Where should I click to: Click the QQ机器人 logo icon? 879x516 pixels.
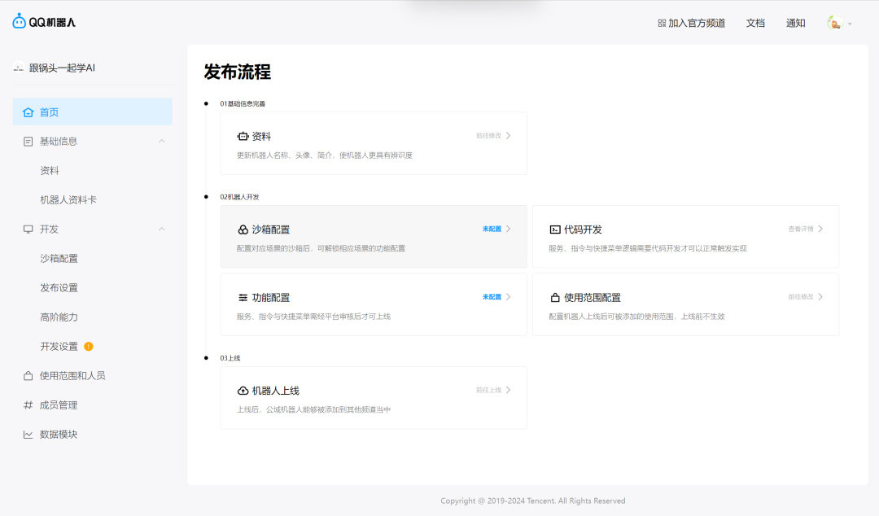pos(18,22)
